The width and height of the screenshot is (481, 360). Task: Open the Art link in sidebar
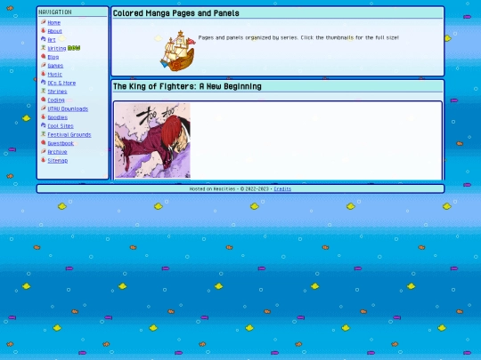[x=52, y=40]
